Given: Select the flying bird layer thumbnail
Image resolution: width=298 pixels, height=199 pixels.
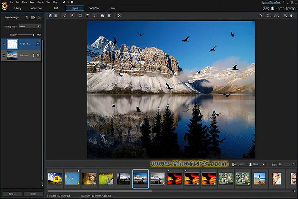Looking at the screenshot, I should tap(12, 44).
